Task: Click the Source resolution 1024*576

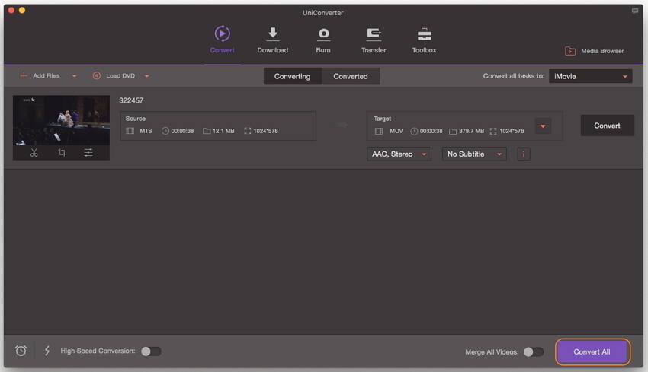Action: [x=265, y=131]
